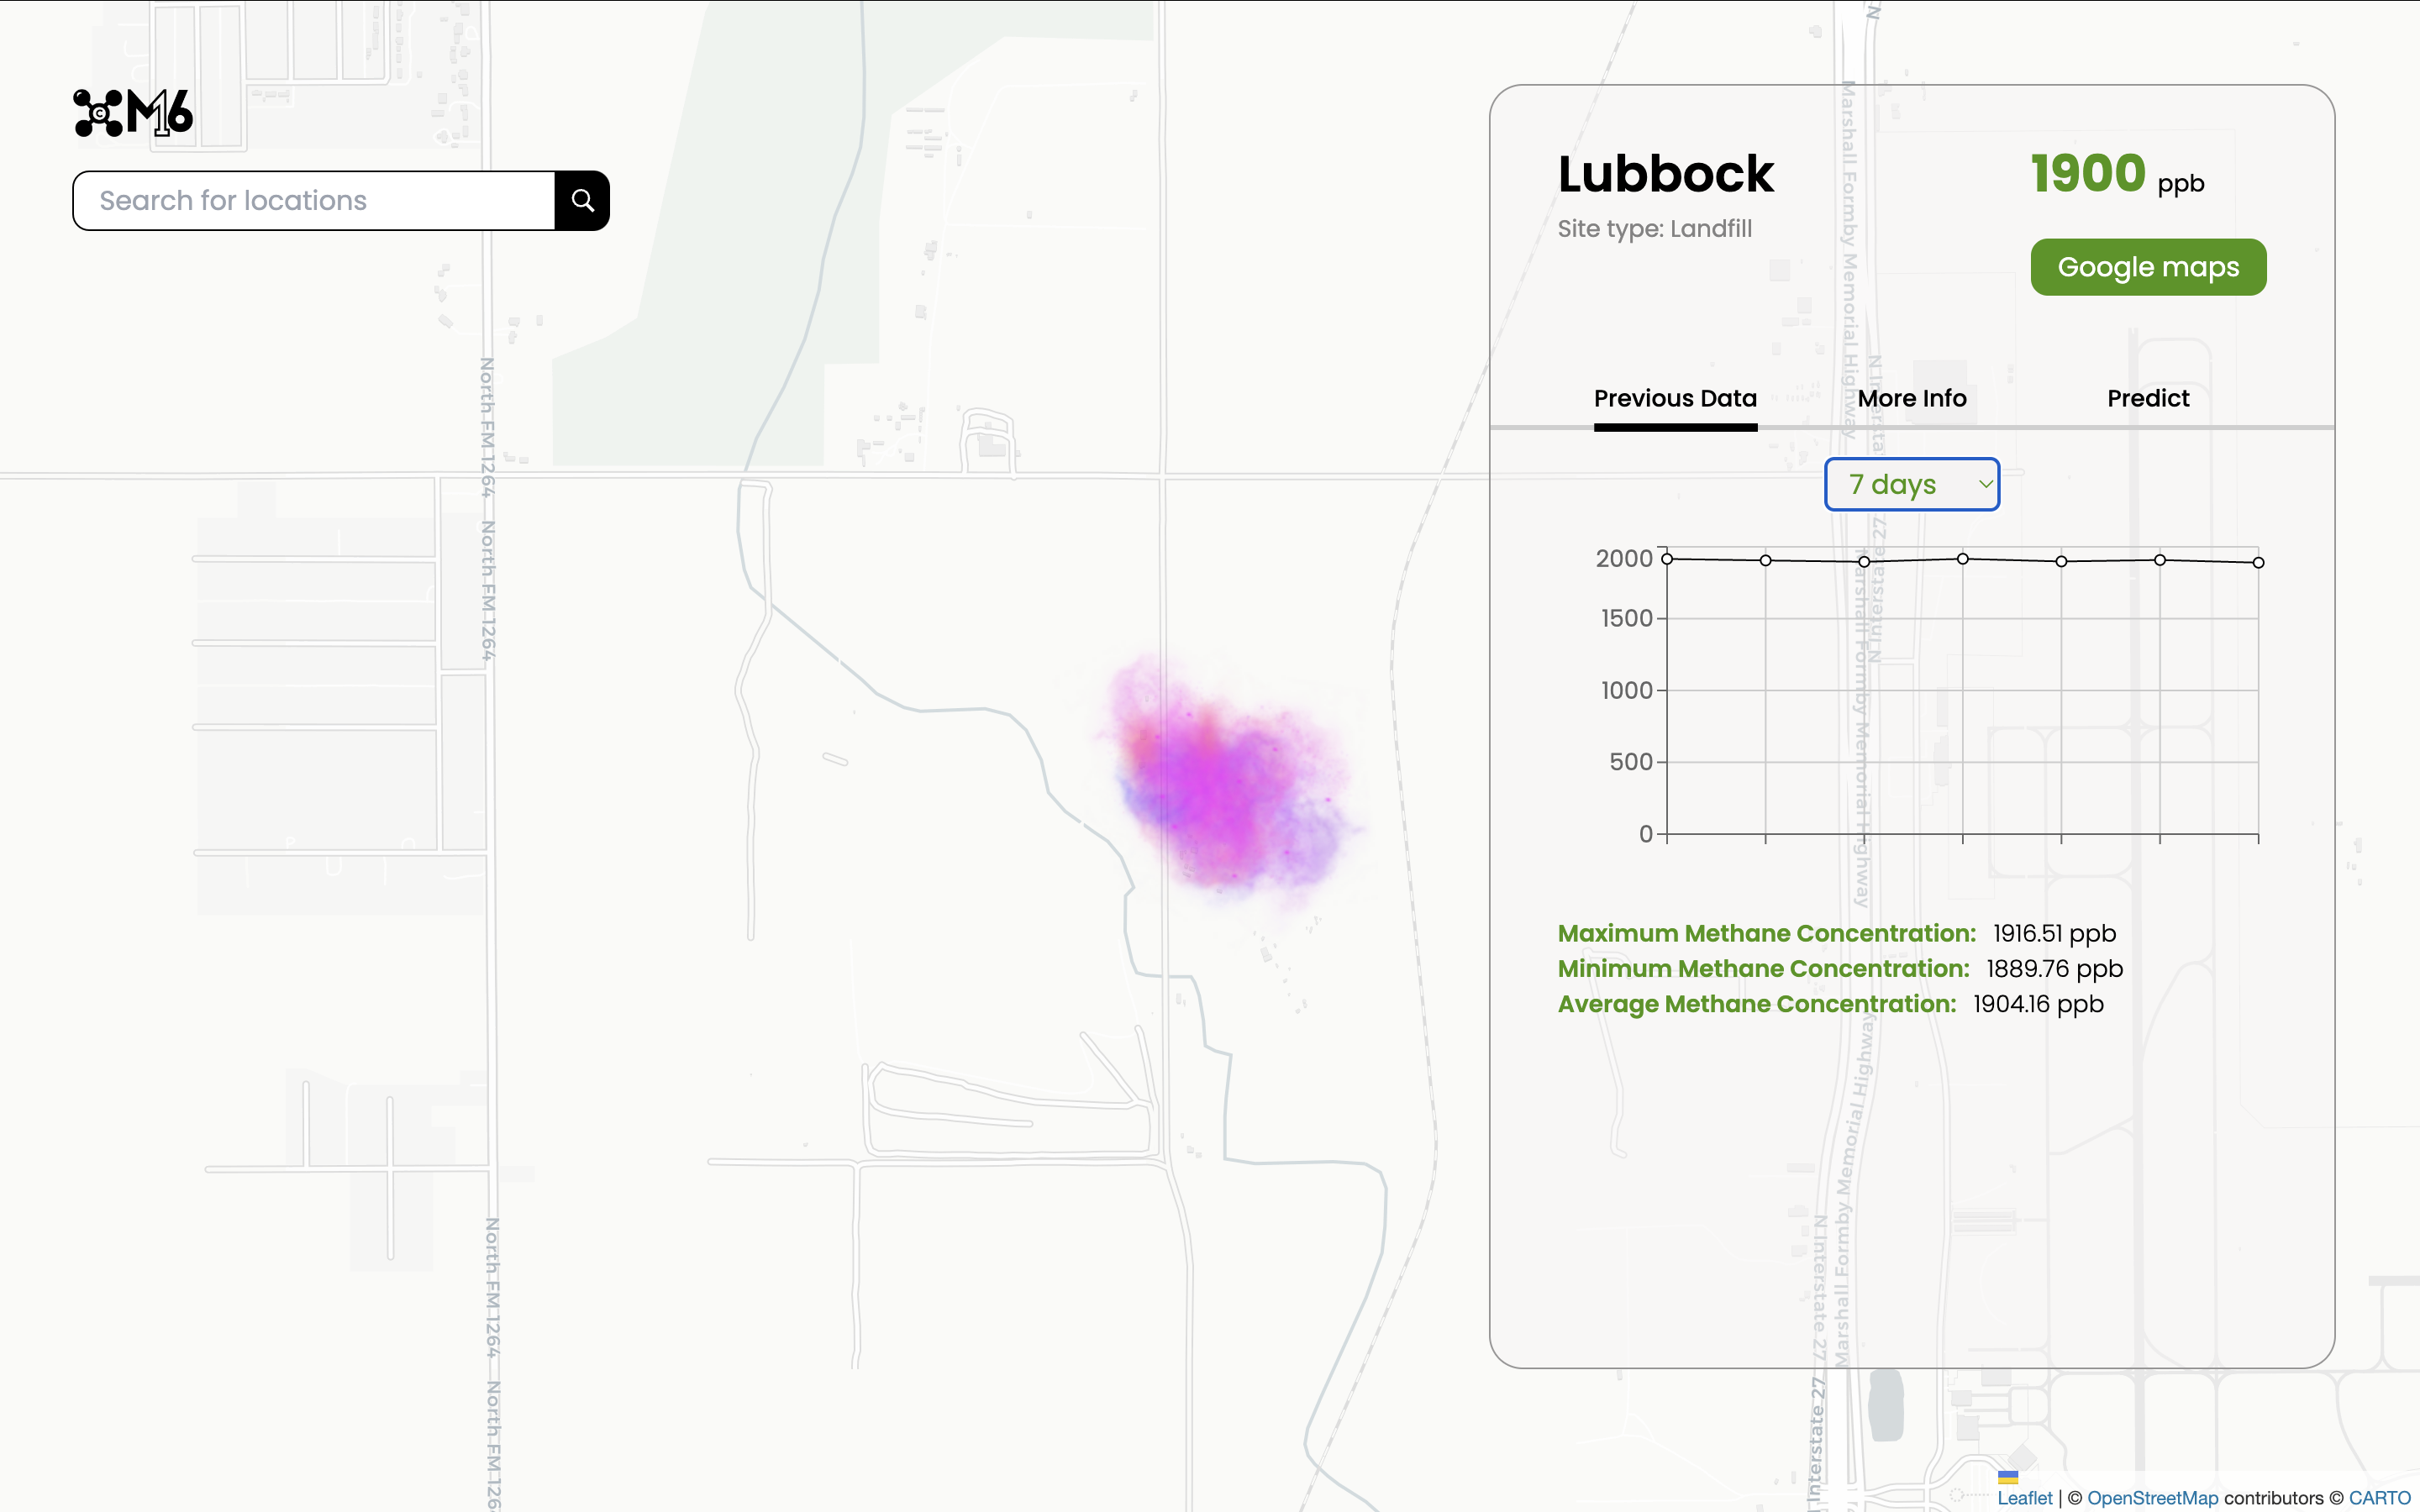Image resolution: width=2420 pixels, height=1512 pixels.
Task: Open the OpenStreetMap contributors link
Action: (x=2152, y=1498)
